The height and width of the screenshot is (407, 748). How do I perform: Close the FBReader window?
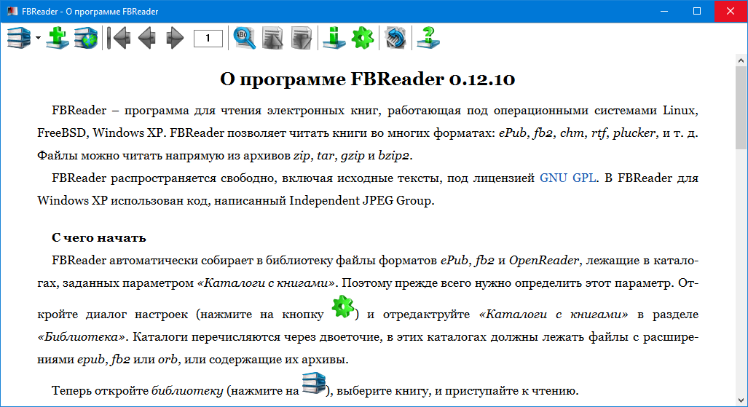[x=731, y=11]
